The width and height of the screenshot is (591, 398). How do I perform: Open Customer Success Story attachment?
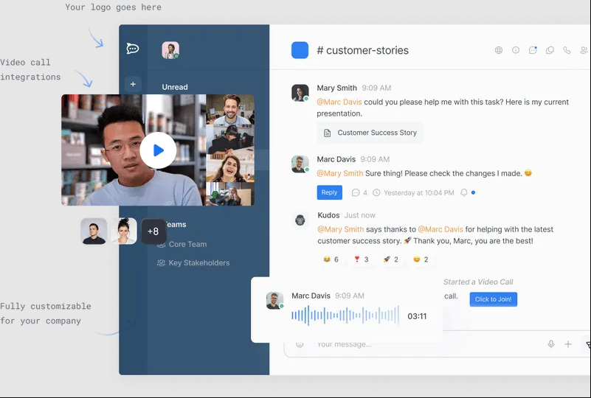coord(370,133)
